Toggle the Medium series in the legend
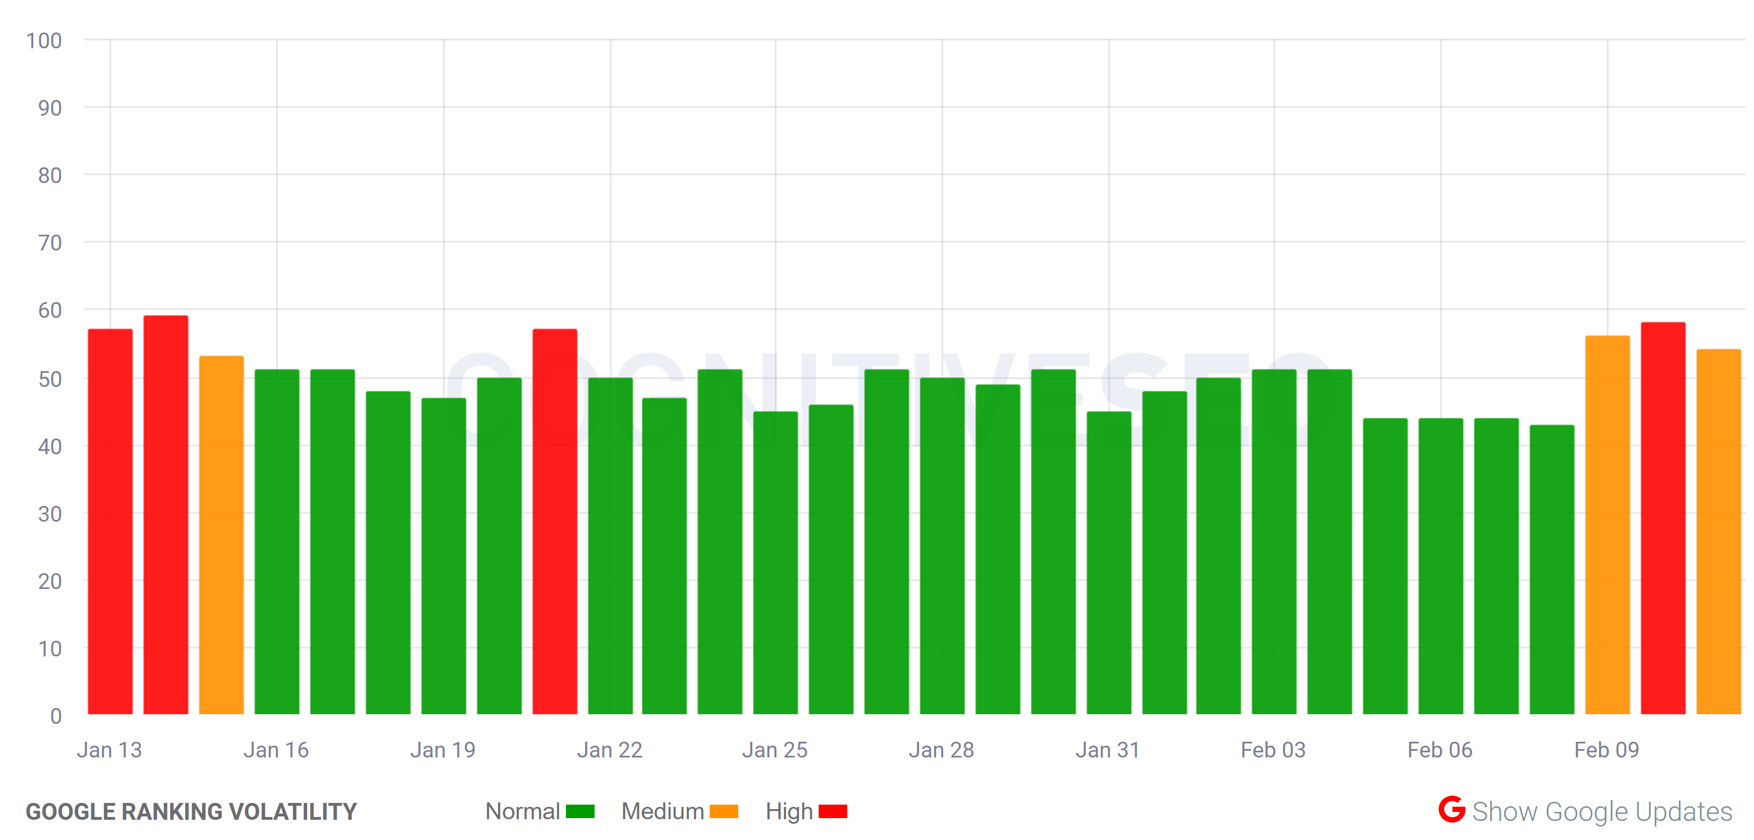Image resolution: width=1754 pixels, height=840 pixels. [662, 811]
